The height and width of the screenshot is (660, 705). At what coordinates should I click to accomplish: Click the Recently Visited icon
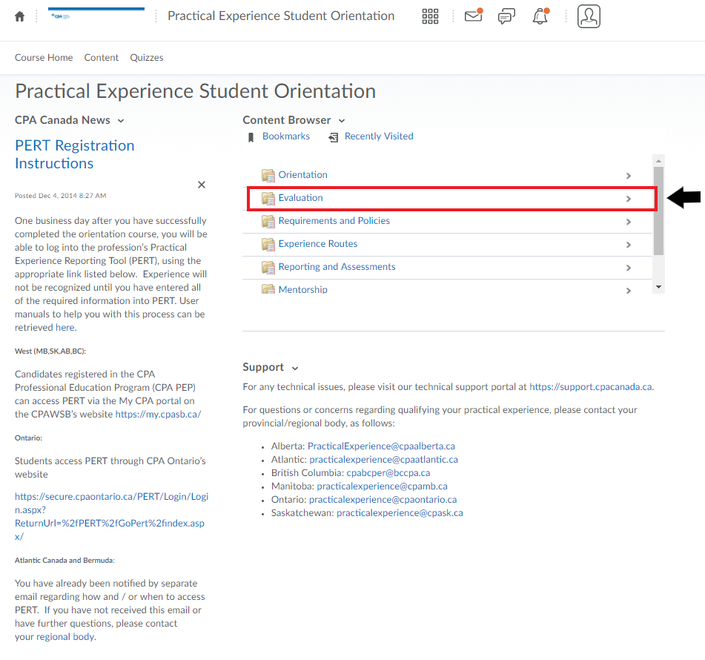334,137
